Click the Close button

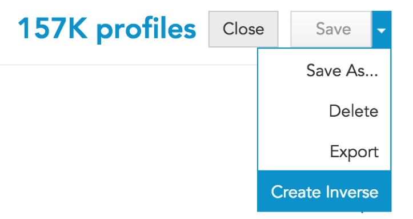pyautogui.click(x=243, y=29)
